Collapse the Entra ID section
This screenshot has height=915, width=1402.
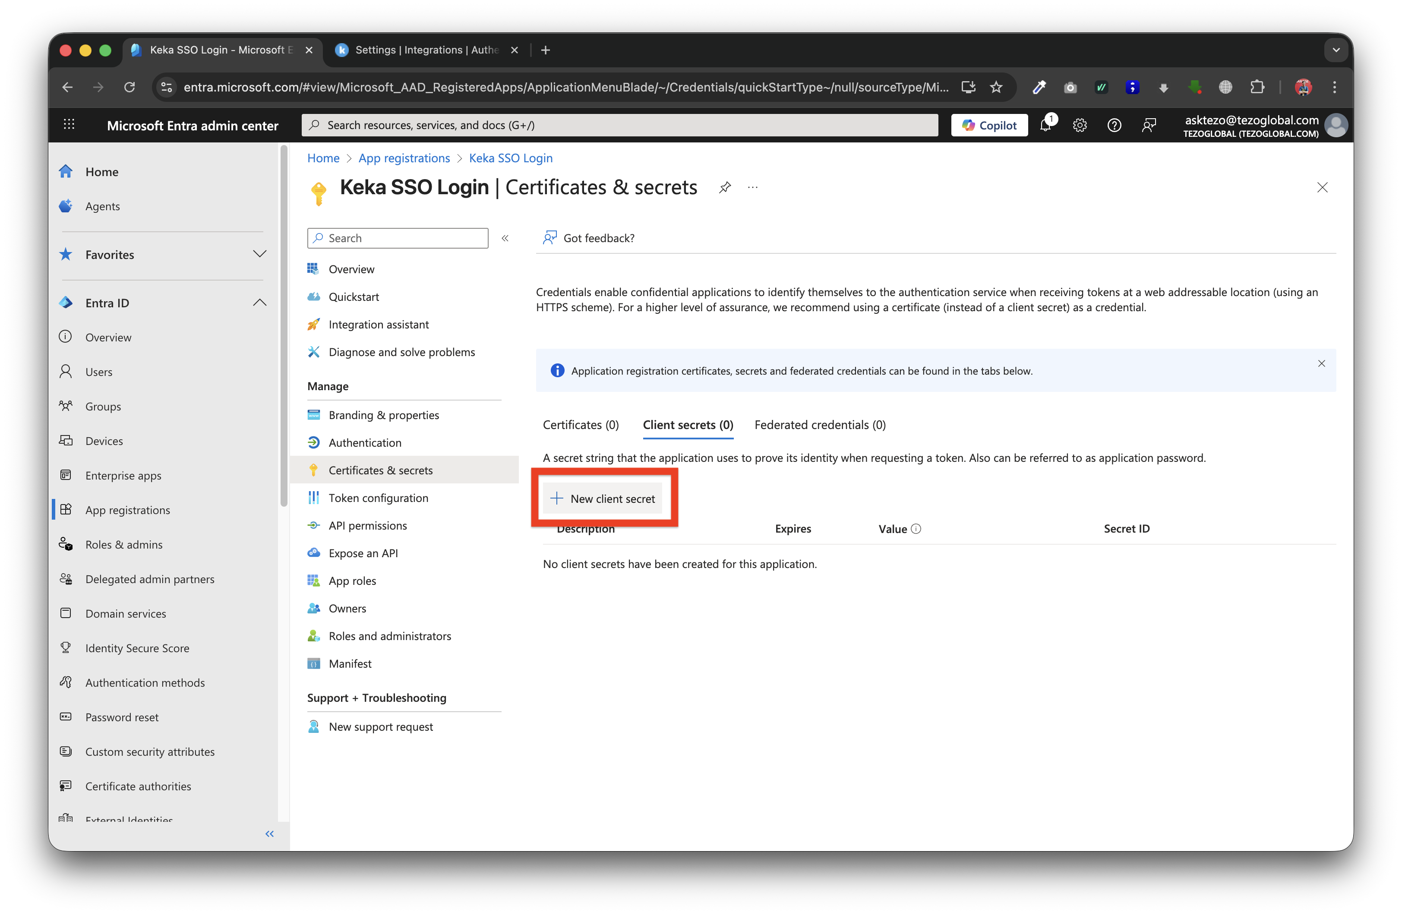pos(259,303)
